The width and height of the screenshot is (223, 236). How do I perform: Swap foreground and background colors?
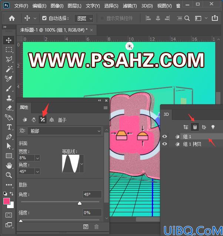point(11,194)
